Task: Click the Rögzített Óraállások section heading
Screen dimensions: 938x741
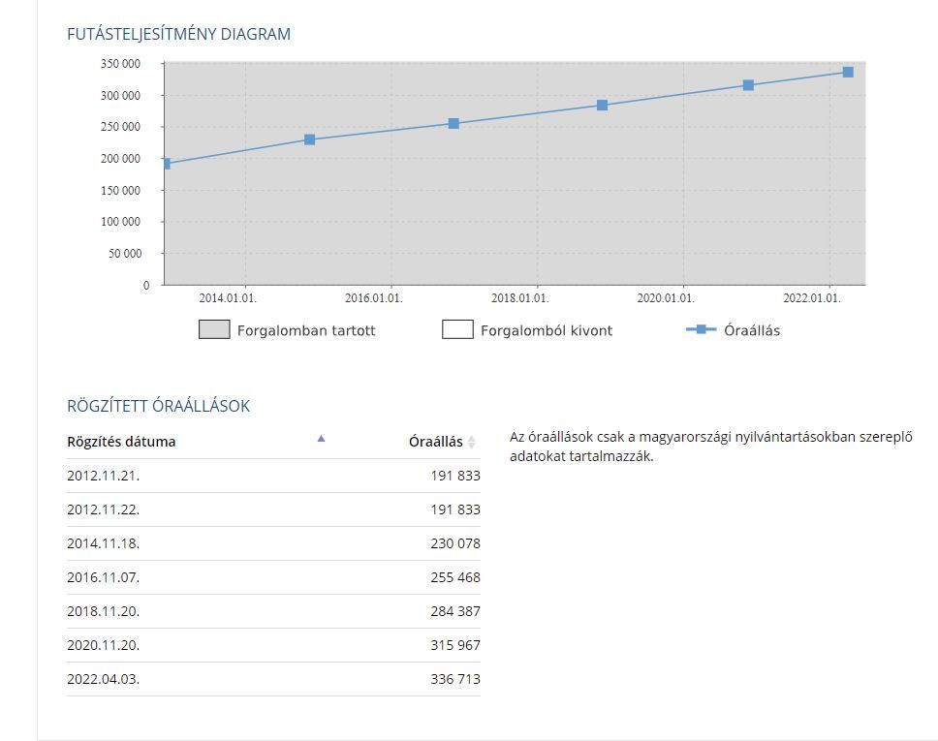Action: coord(158,406)
